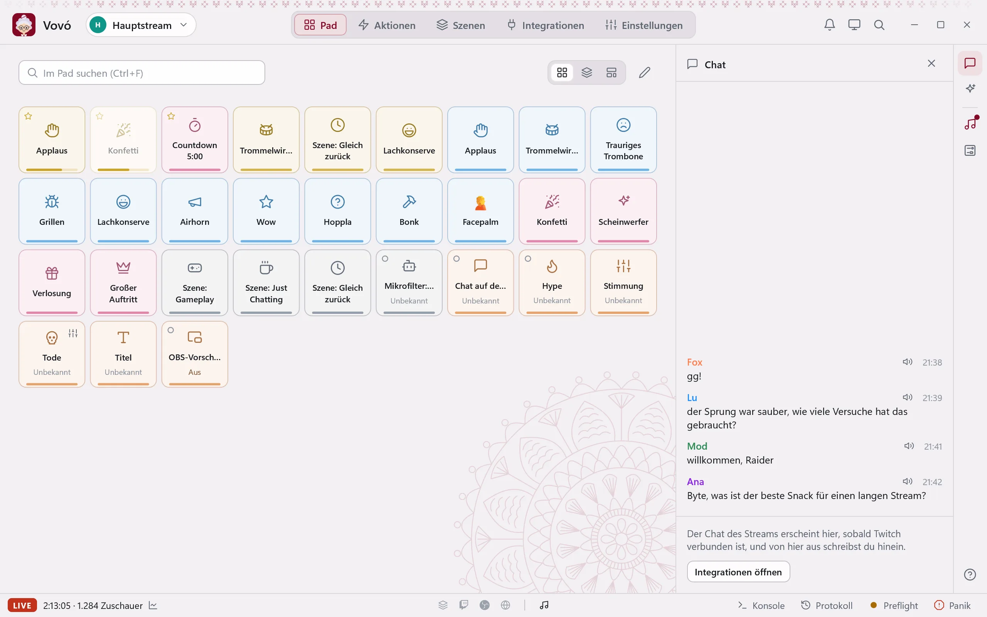Select rows layout view mode
Viewport: 987px width, 617px height.
pos(611,72)
